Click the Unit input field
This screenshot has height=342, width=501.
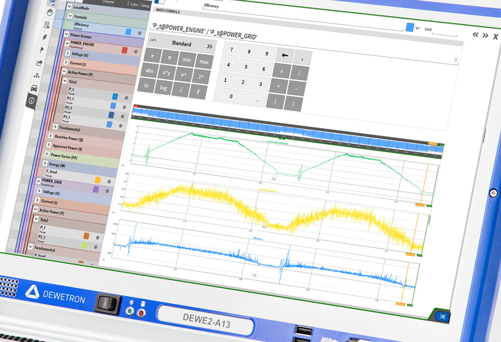click(x=445, y=32)
